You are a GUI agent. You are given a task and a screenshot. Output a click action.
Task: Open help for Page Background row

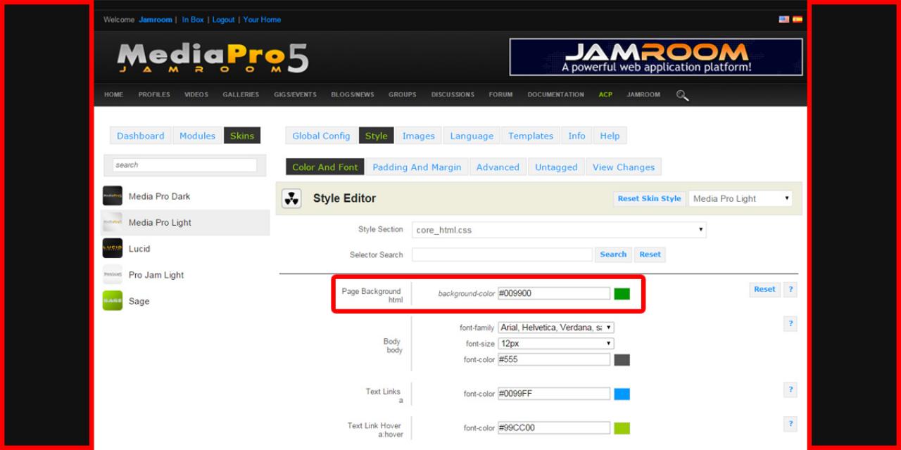[x=790, y=290]
